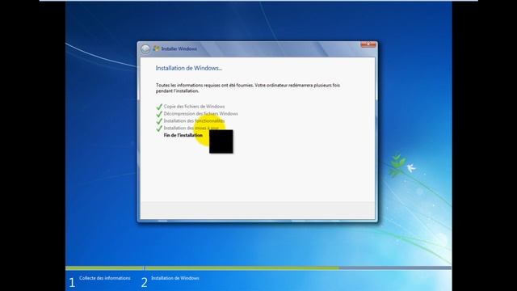Click the 'Installer Windows' title text

point(179,48)
